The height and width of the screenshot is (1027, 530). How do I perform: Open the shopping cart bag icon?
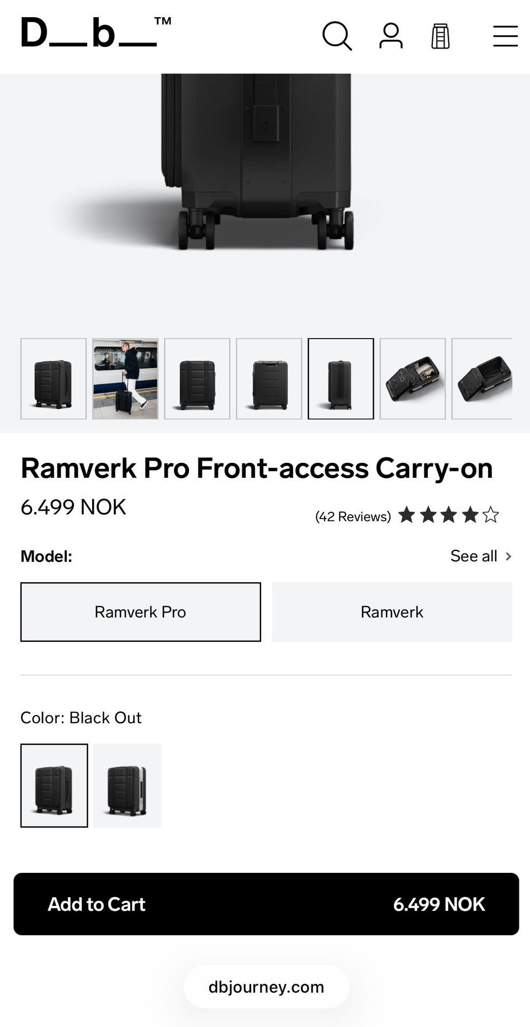(x=440, y=36)
